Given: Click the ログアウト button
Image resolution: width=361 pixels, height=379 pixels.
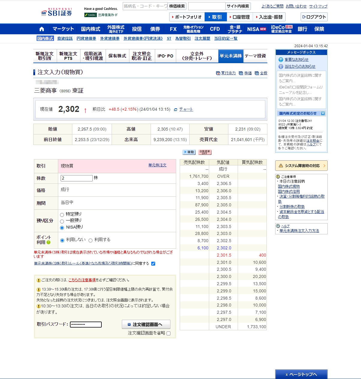Looking at the screenshot, I should point(314,17).
